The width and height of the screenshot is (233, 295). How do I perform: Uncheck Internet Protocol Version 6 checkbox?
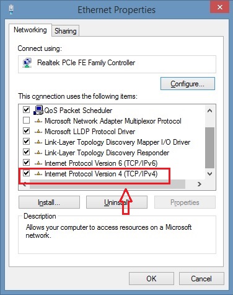(26, 163)
